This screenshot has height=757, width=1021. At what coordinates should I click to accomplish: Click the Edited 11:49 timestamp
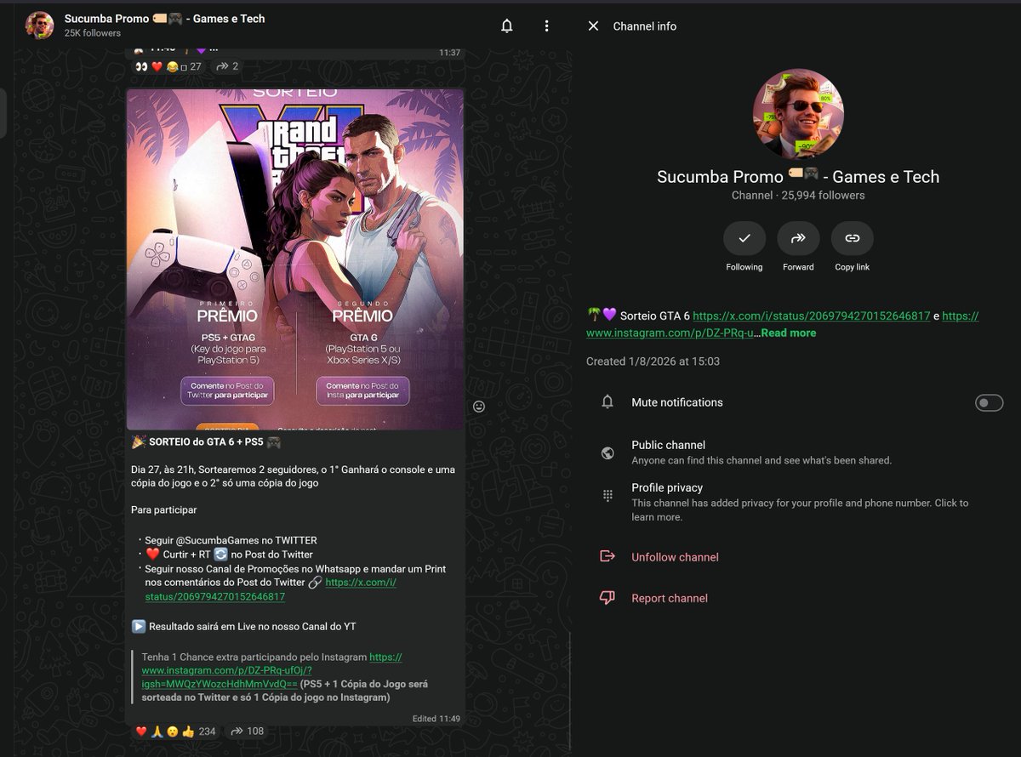436,719
